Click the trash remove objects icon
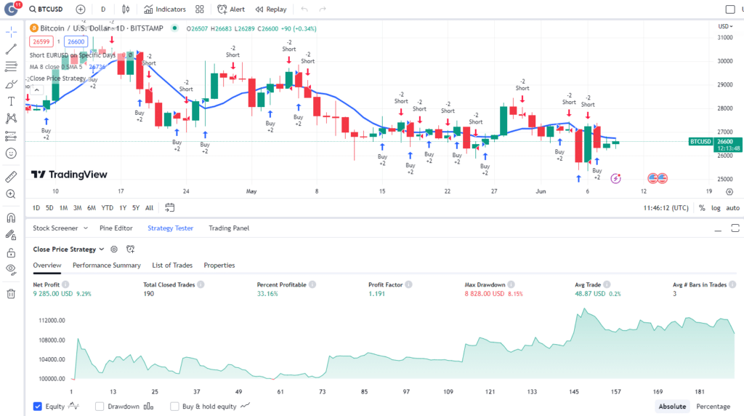The height and width of the screenshot is (416, 744). [12, 294]
